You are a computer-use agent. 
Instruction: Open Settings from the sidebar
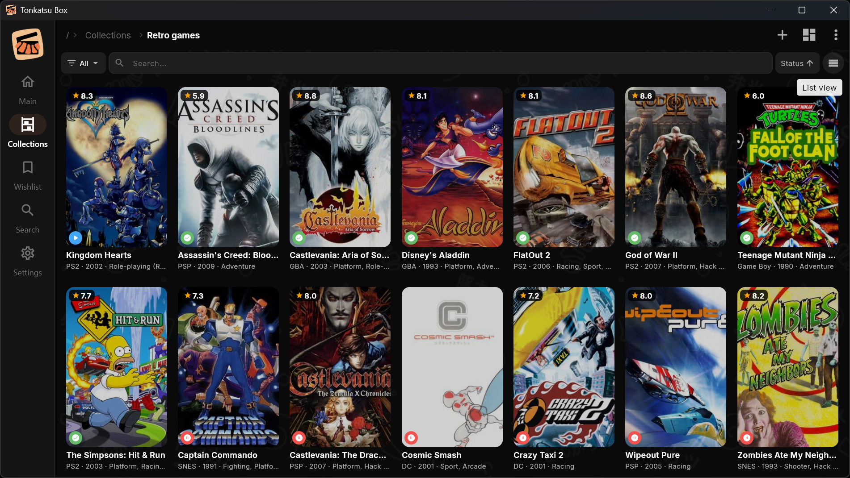pyautogui.click(x=28, y=261)
